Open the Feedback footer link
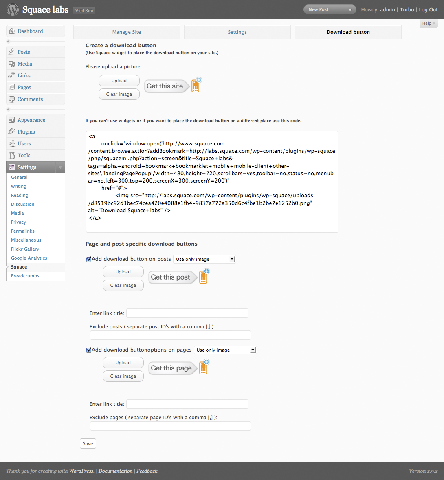 click(x=147, y=471)
